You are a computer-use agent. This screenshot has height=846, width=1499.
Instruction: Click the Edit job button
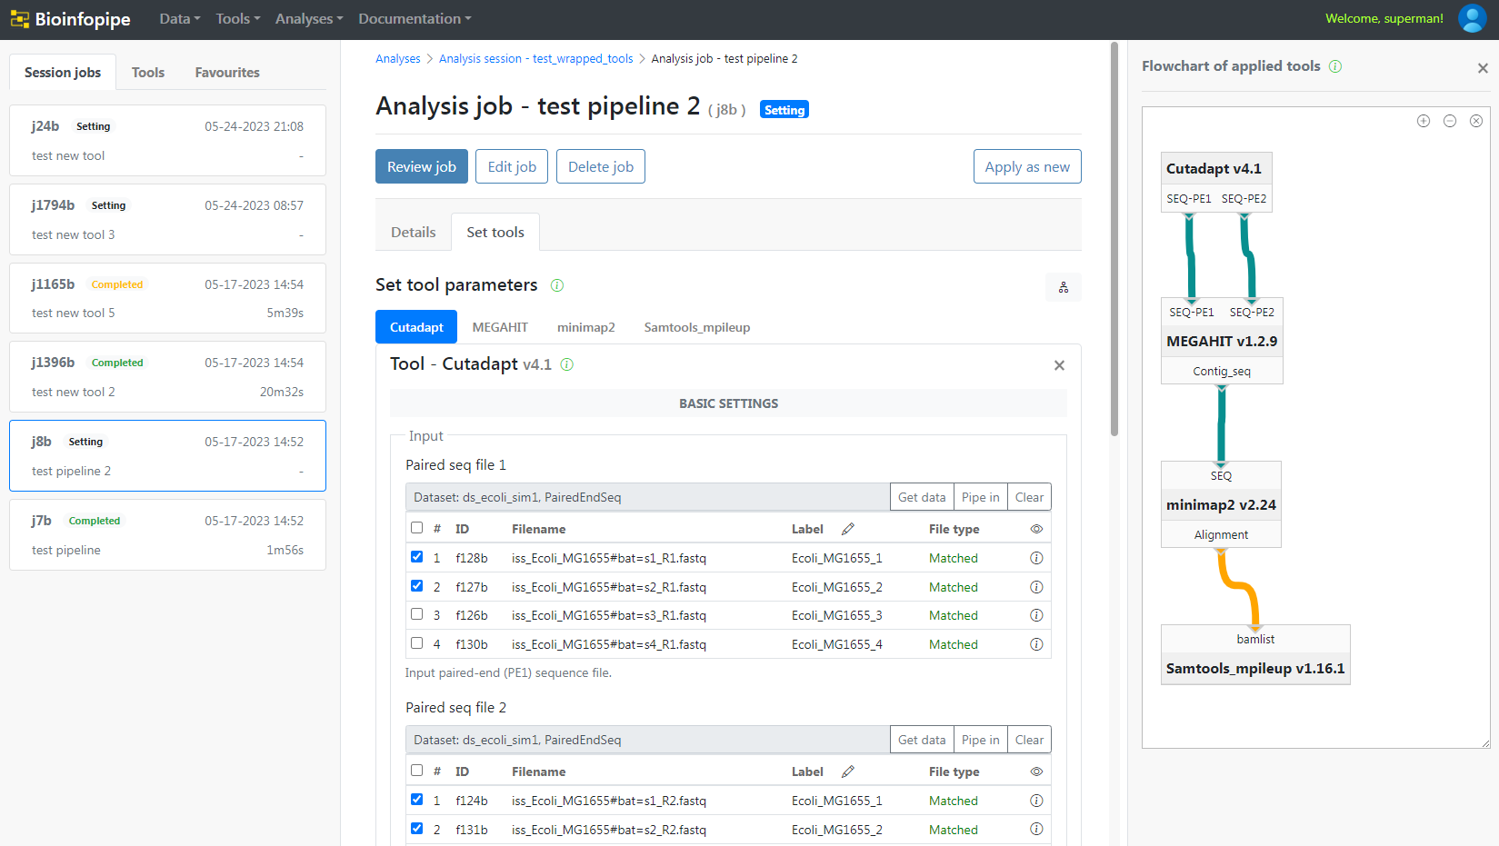[x=512, y=166]
